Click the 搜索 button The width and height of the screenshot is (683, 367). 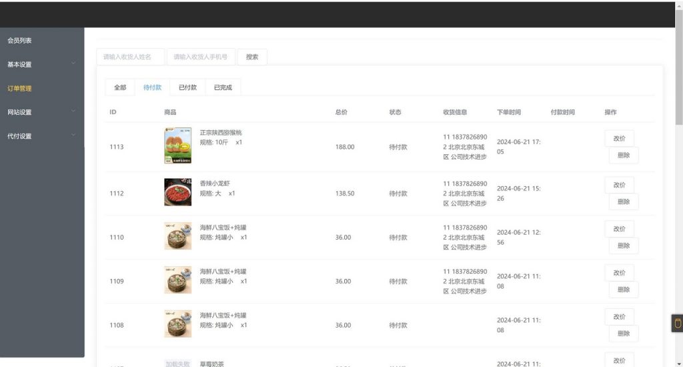tap(252, 57)
